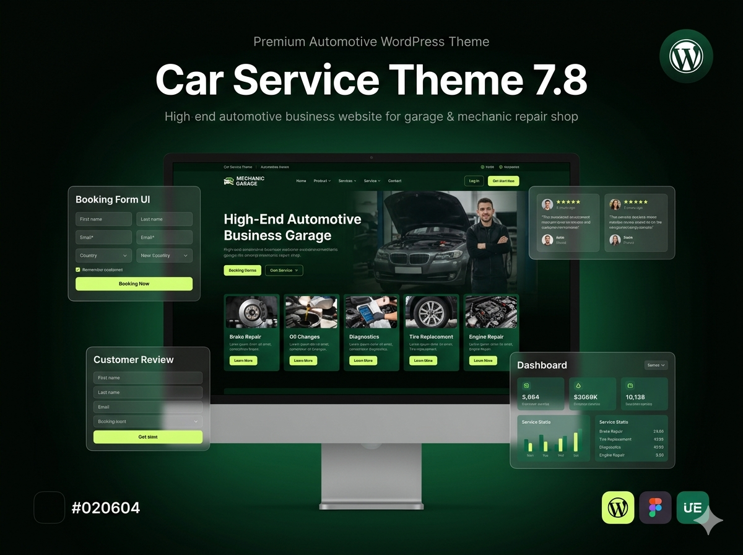Click the 10,138 dashboard value
Viewport: 743px width, 555px height.
(x=635, y=397)
